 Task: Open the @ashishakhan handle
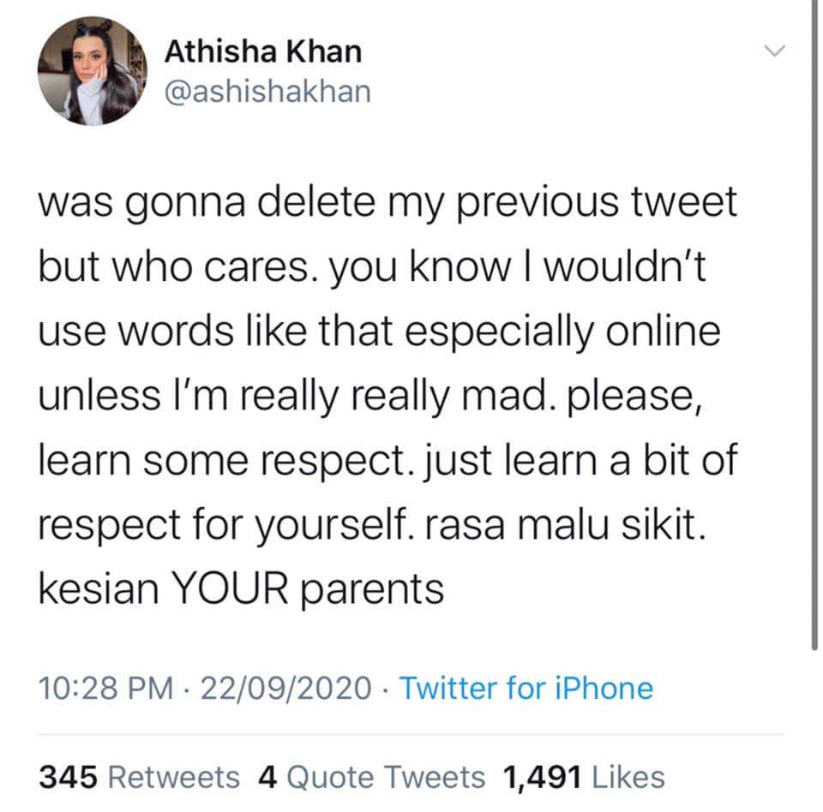[267, 91]
